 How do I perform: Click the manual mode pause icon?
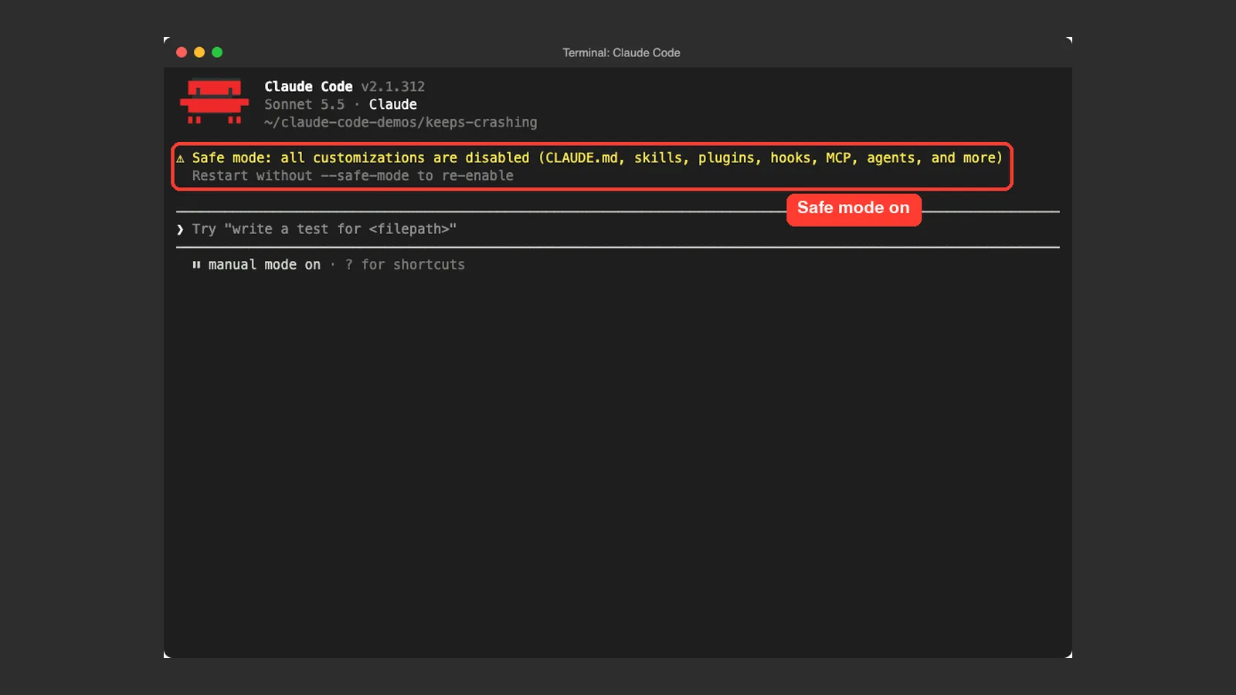click(x=196, y=265)
